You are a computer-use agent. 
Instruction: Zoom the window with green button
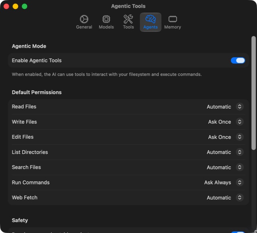(25, 6)
